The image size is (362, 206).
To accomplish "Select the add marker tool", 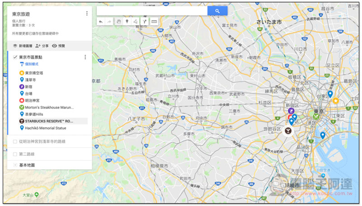I will [x=127, y=22].
